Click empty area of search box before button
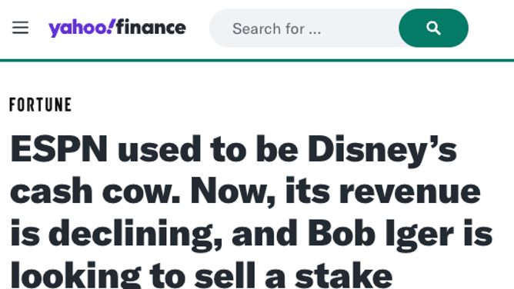The height and width of the screenshot is (289, 514). click(361, 28)
